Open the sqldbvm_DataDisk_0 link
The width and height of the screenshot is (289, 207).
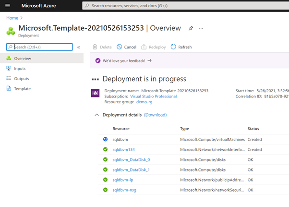pos(131,160)
